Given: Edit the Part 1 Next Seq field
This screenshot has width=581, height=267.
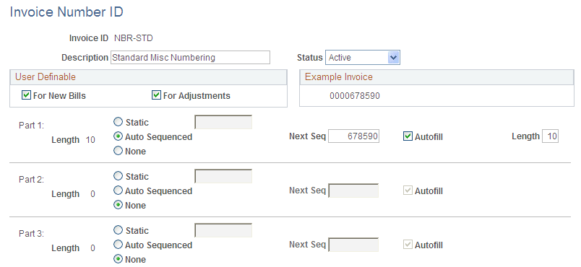Looking at the screenshot, I should 354,136.
